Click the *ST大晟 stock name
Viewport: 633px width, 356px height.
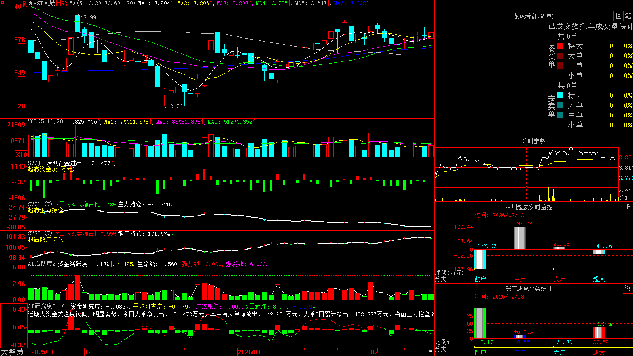[44, 3]
